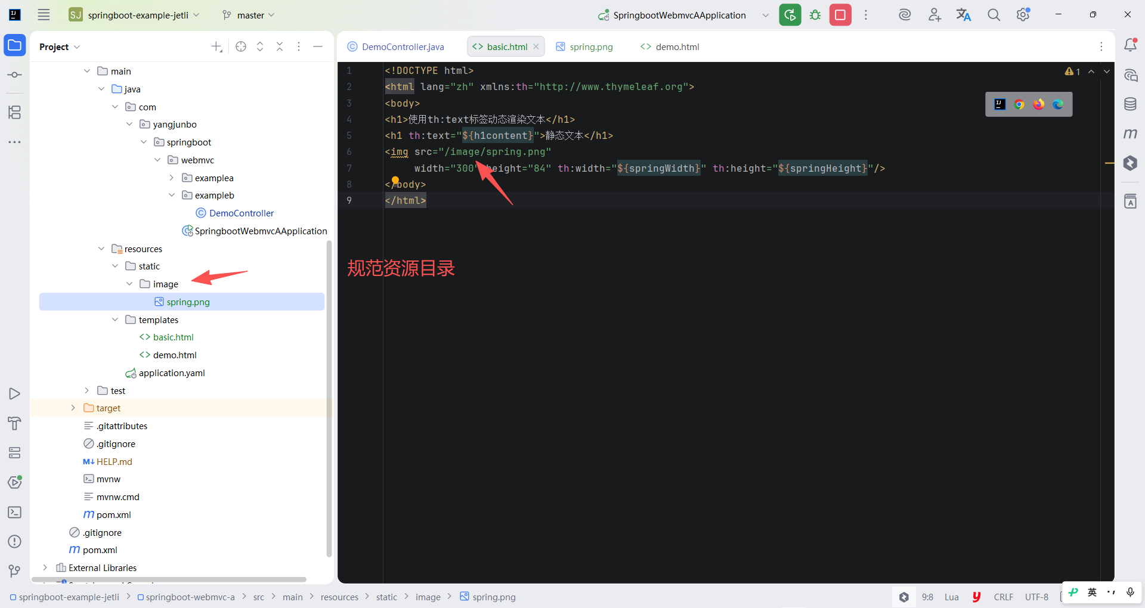Collapse the java folder
1145x608 pixels.
[101, 89]
